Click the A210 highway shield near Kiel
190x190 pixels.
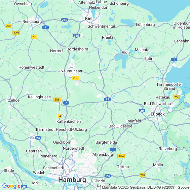tap(65, 20)
